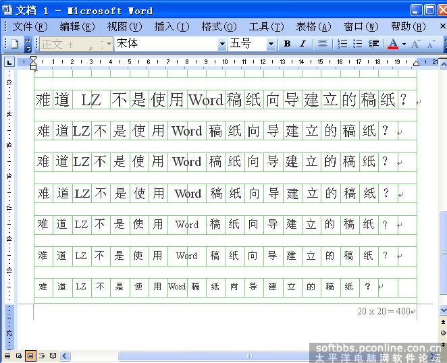The height and width of the screenshot is (363, 447).
Task: Apply bulleted list formatting
Action: (357, 44)
